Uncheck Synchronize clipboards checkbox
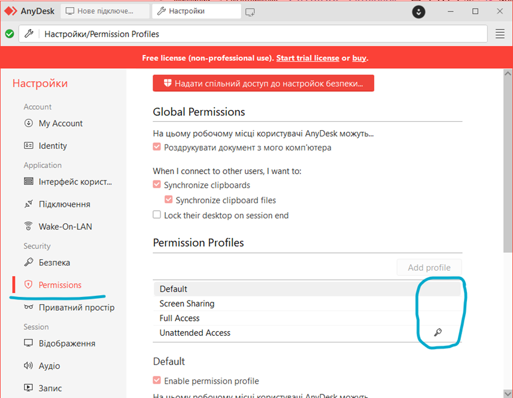The width and height of the screenshot is (513, 398). 157,185
